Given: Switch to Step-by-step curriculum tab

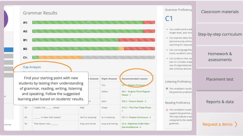Looking at the screenshot, I should pyautogui.click(x=220, y=34).
